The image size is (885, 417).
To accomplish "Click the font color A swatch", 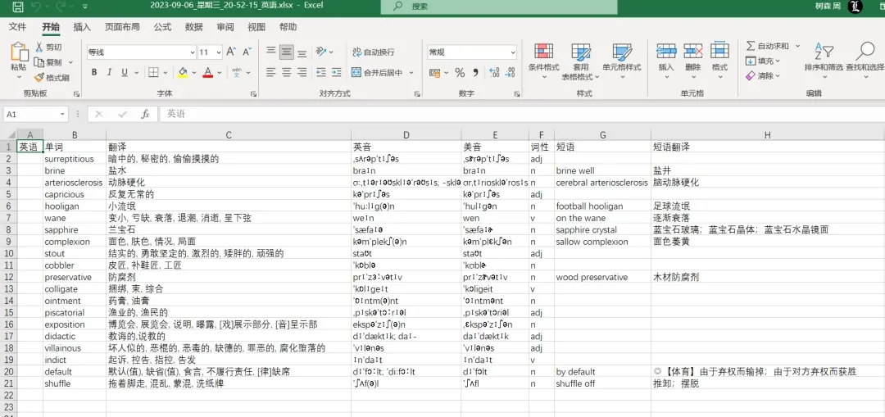I will tap(207, 72).
